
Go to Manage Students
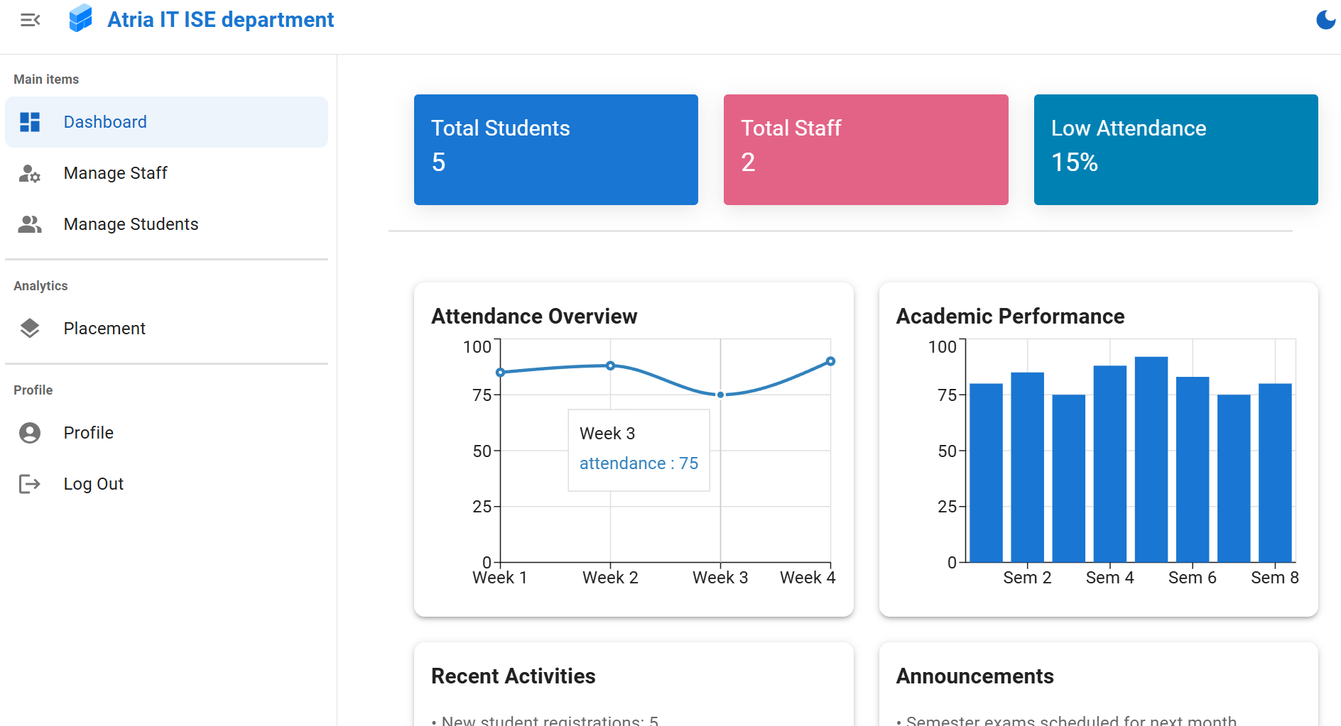166,224
